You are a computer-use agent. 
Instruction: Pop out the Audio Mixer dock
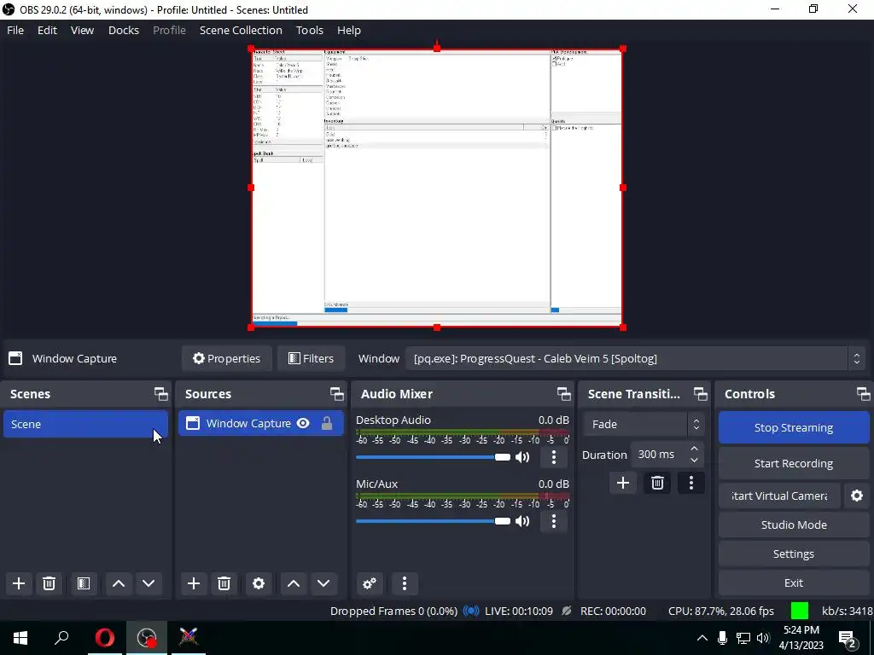tap(563, 394)
